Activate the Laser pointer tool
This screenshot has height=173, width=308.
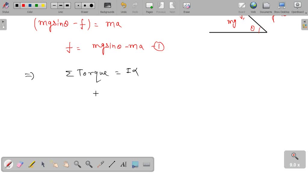click(100, 164)
